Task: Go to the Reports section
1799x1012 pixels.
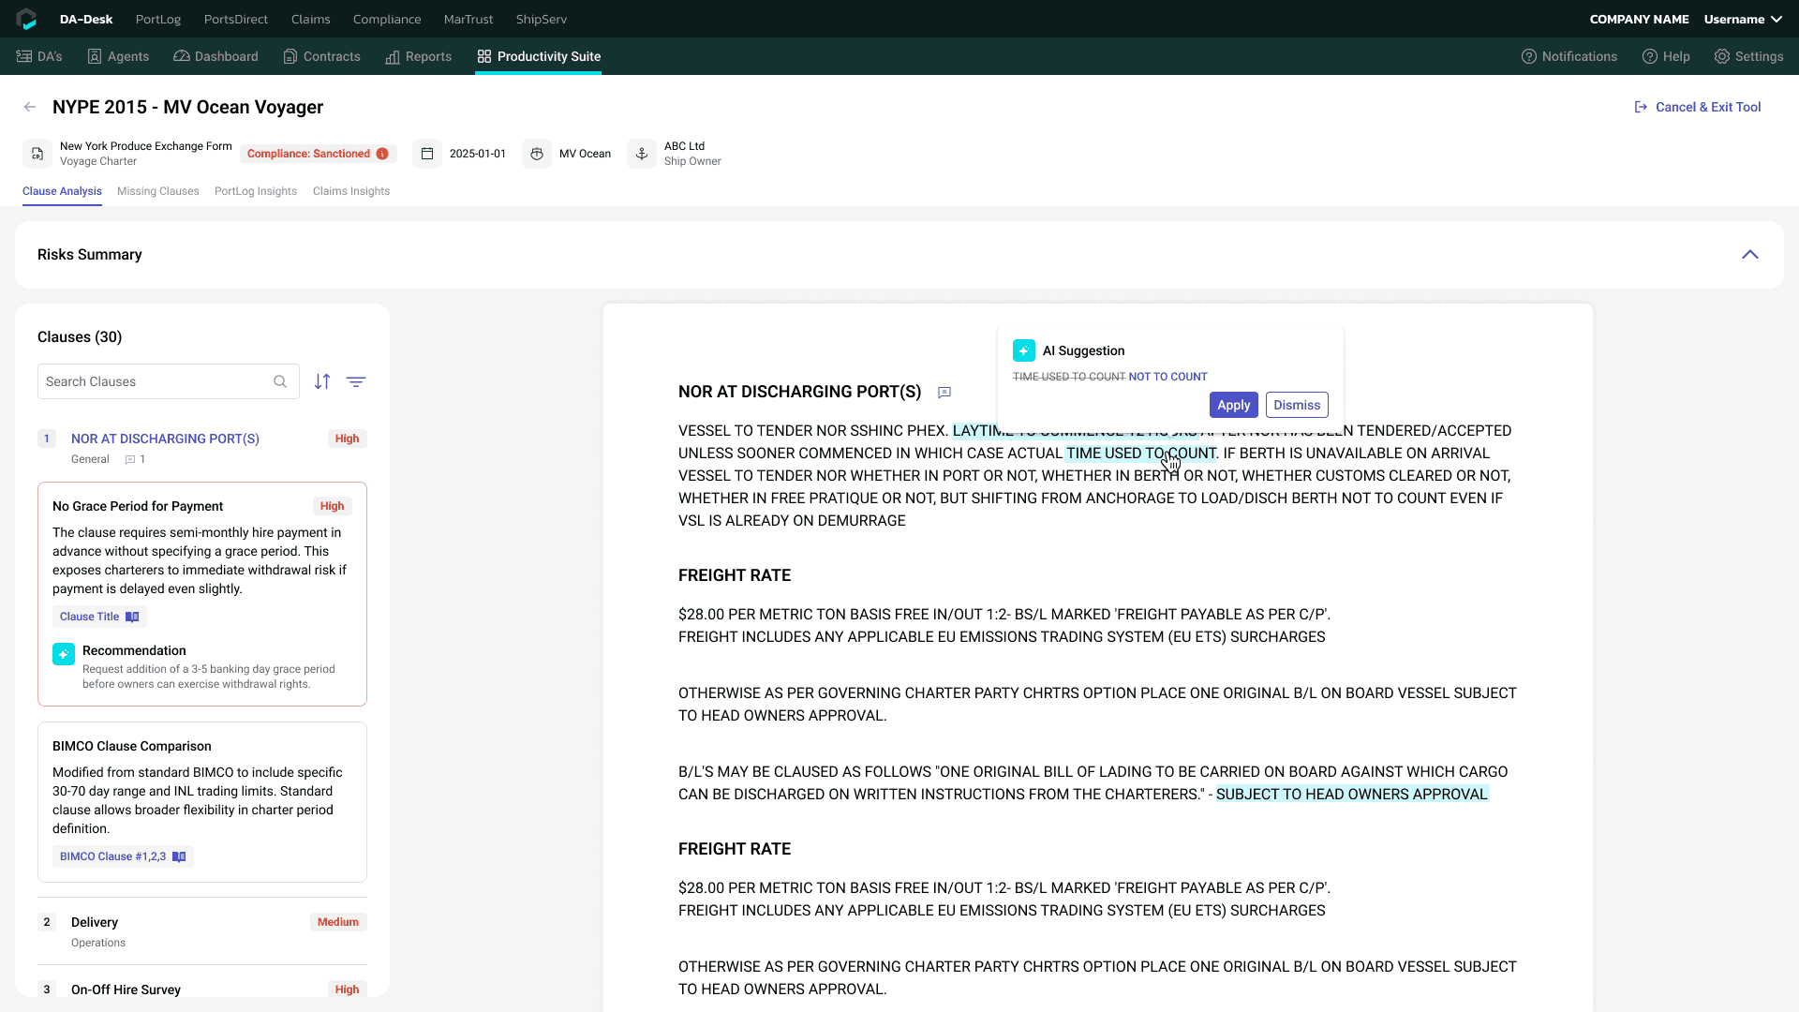Action: coord(418,56)
